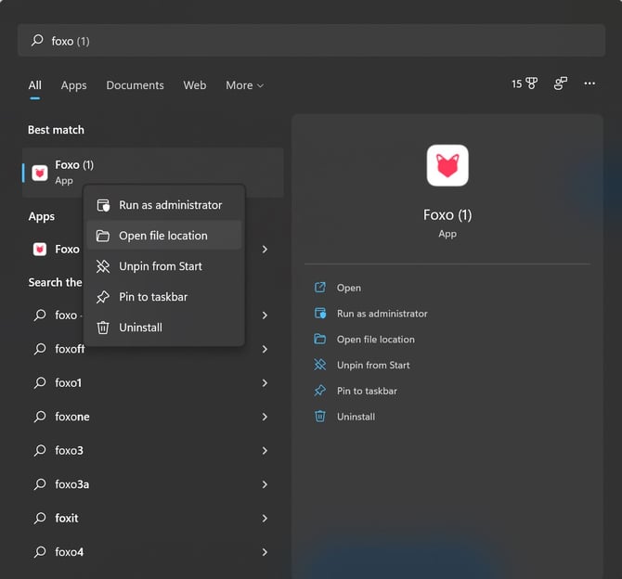This screenshot has height=579, width=622.
Task: Click the shield icon beside Run as administrator in context menu
Action: click(x=103, y=205)
